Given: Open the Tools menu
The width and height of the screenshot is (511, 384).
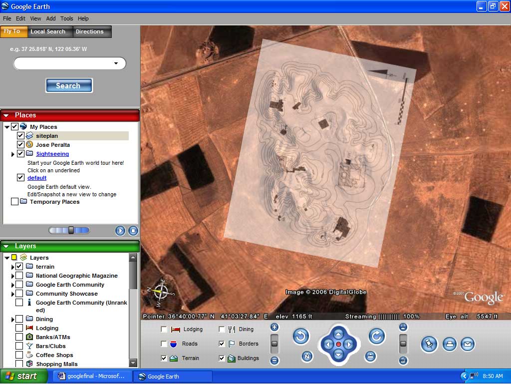Looking at the screenshot, I should [x=66, y=18].
